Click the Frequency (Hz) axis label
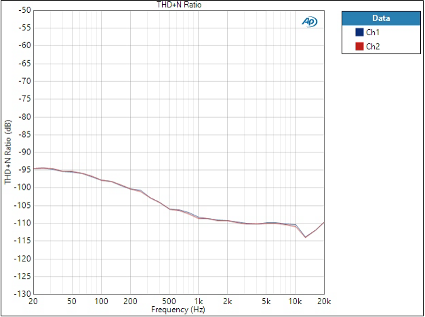Image resolution: width=425 pixels, height=317 pixels. [178, 310]
